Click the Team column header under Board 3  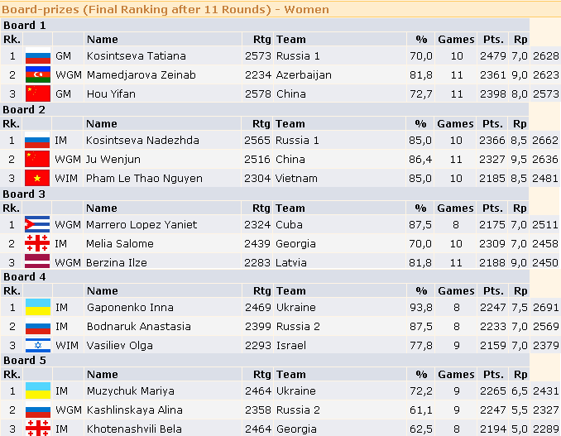pyautogui.click(x=290, y=208)
